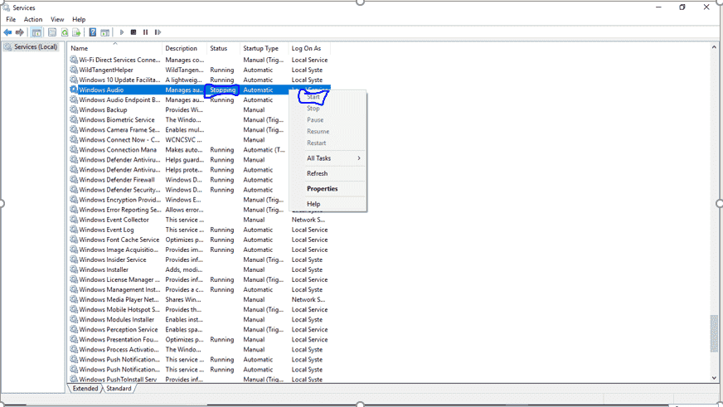The image size is (723, 407).
Task: Select the Services (Local) tree node
Action: click(x=31, y=47)
